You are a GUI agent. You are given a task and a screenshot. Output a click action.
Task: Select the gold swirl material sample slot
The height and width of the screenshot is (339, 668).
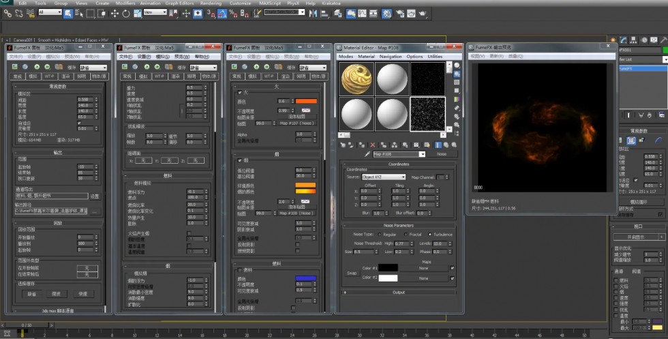(356, 79)
